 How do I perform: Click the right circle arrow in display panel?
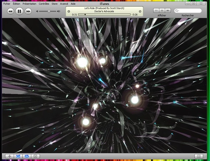click(x=140, y=11)
